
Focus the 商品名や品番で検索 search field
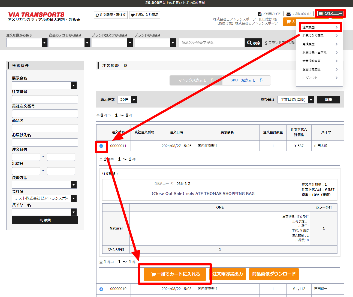(212, 43)
